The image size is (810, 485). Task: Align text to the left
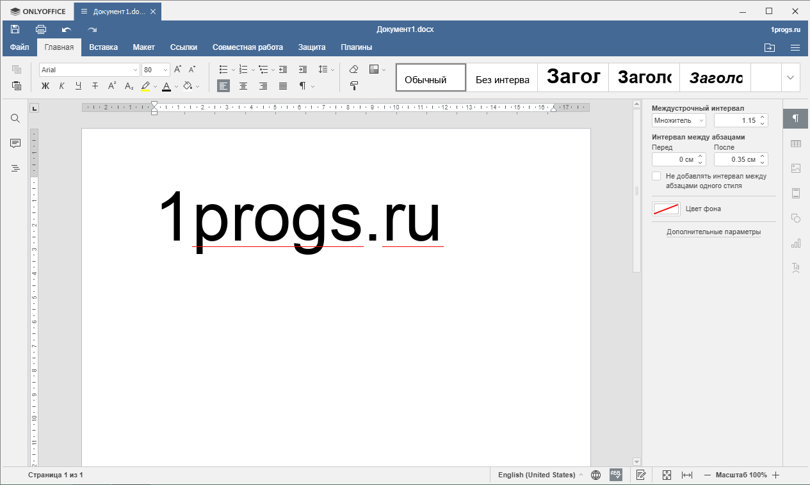[x=223, y=86]
